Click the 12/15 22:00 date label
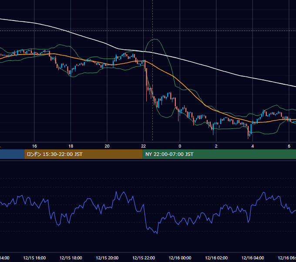 pos(144,258)
